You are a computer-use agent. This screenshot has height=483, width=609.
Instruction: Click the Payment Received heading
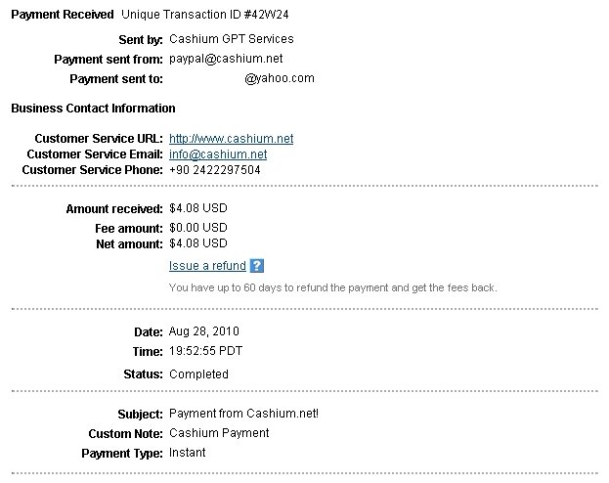(63, 15)
